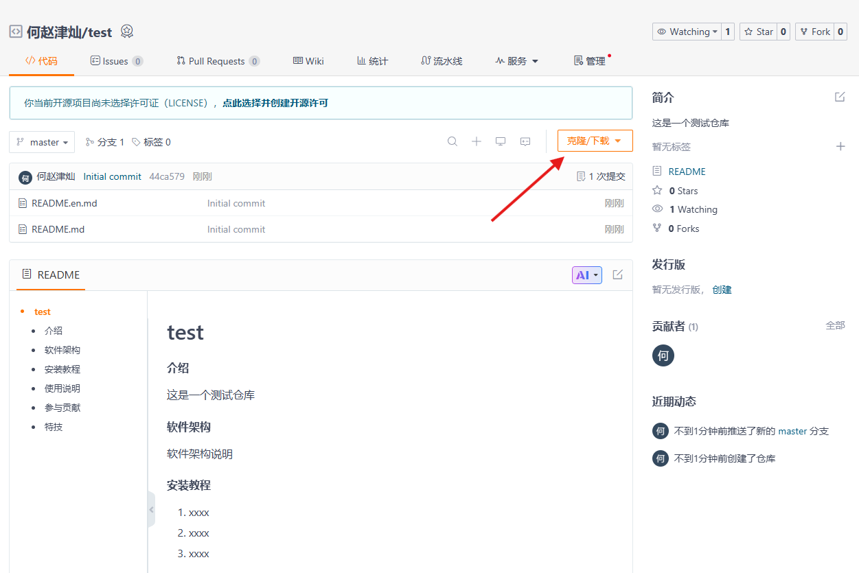Open the Issues tab

click(117, 61)
